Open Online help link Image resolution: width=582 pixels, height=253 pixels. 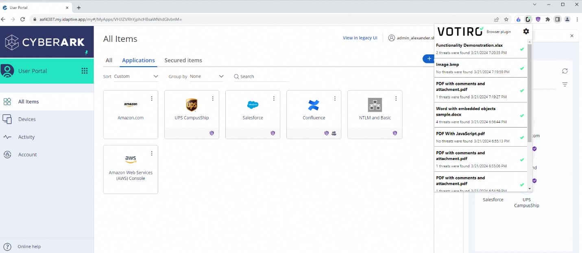click(29, 247)
